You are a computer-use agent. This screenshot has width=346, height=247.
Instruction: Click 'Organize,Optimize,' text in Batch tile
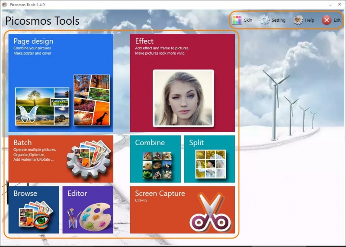pos(29,155)
